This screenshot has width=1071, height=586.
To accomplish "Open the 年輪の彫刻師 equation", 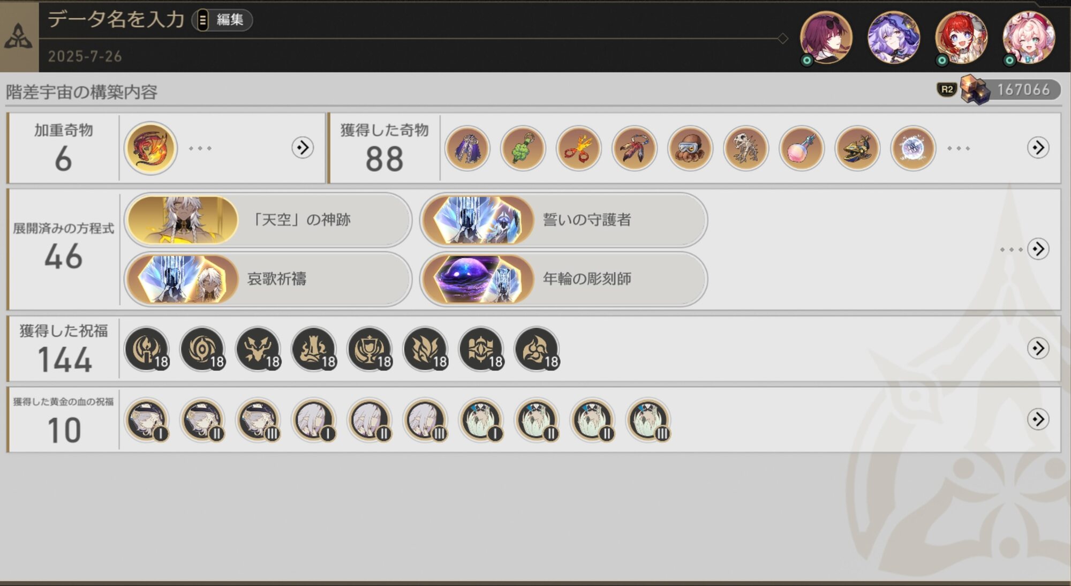I will 563,279.
